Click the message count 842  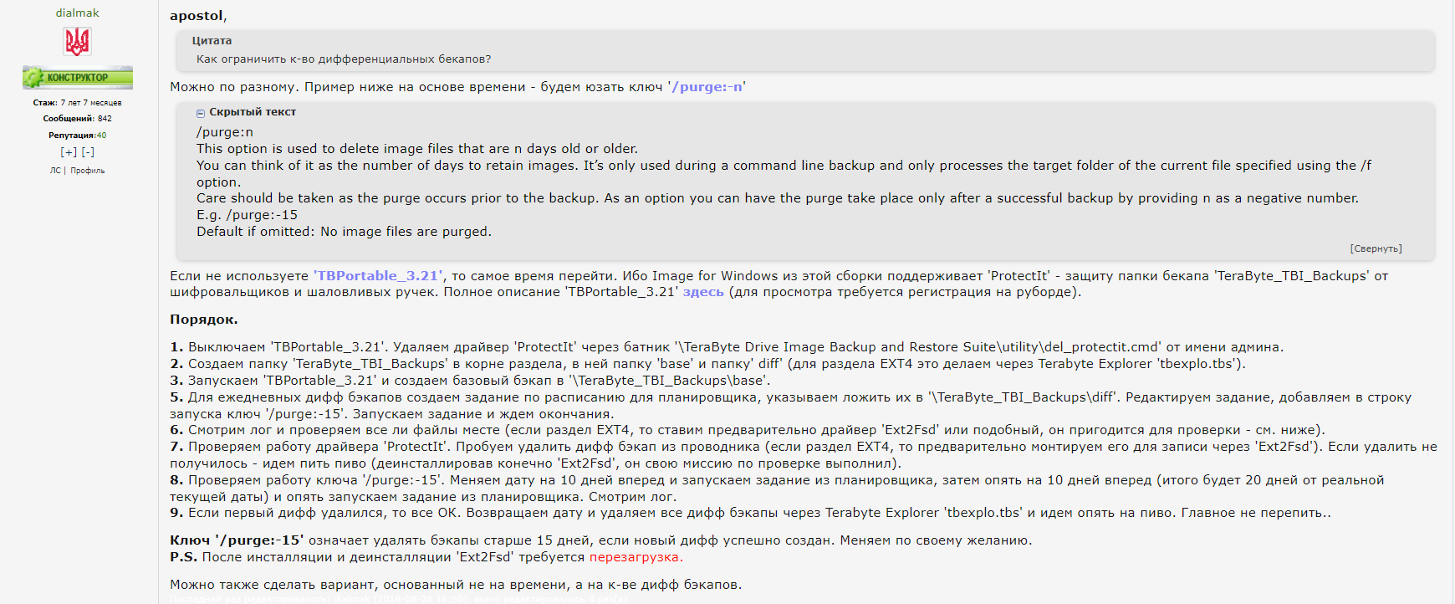[x=105, y=119]
